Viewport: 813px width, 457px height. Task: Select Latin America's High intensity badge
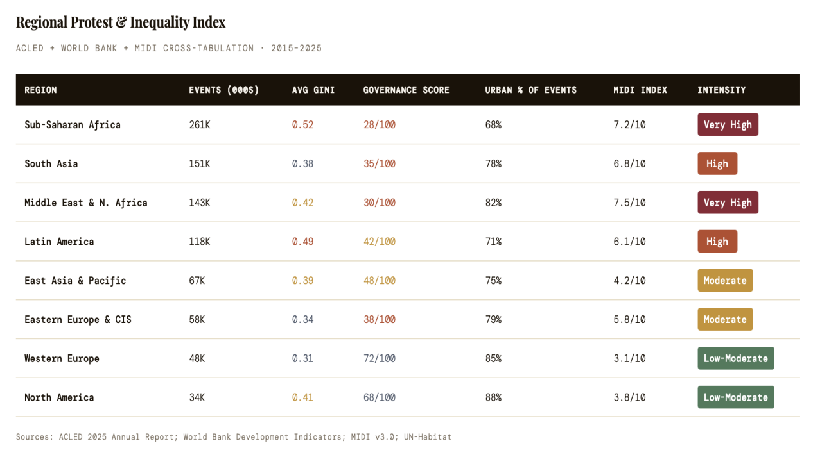click(717, 242)
